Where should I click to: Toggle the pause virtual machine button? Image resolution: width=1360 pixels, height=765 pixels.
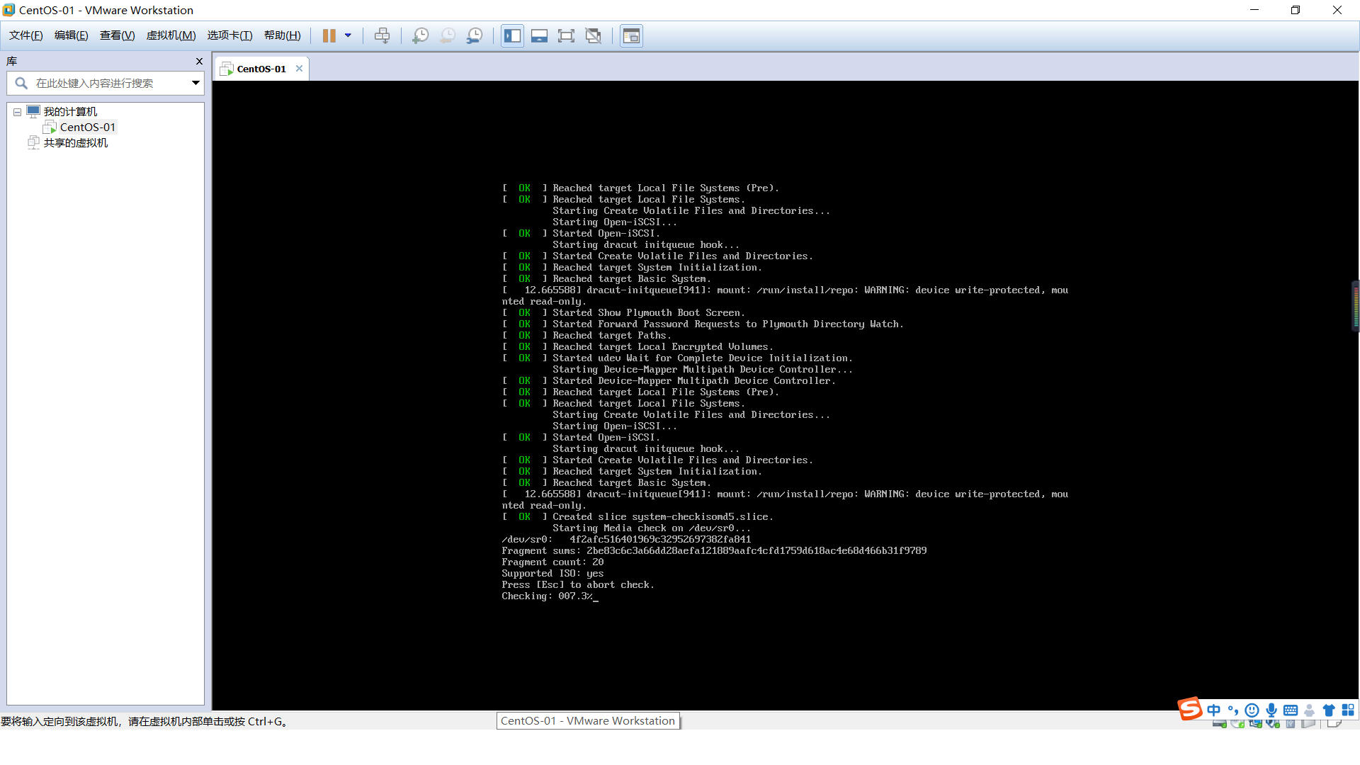328,35
